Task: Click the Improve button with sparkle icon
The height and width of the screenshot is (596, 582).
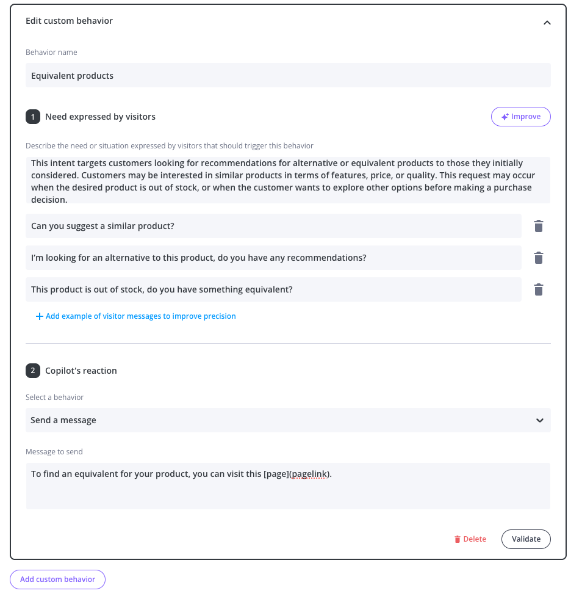Action: pyautogui.click(x=520, y=117)
